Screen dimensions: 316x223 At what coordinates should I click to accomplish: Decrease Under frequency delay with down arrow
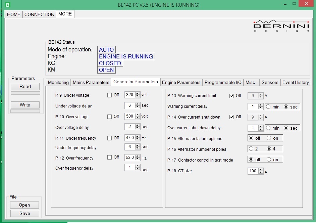click(138, 148)
